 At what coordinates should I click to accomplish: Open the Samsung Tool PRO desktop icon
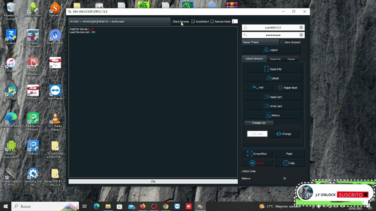pos(33,178)
